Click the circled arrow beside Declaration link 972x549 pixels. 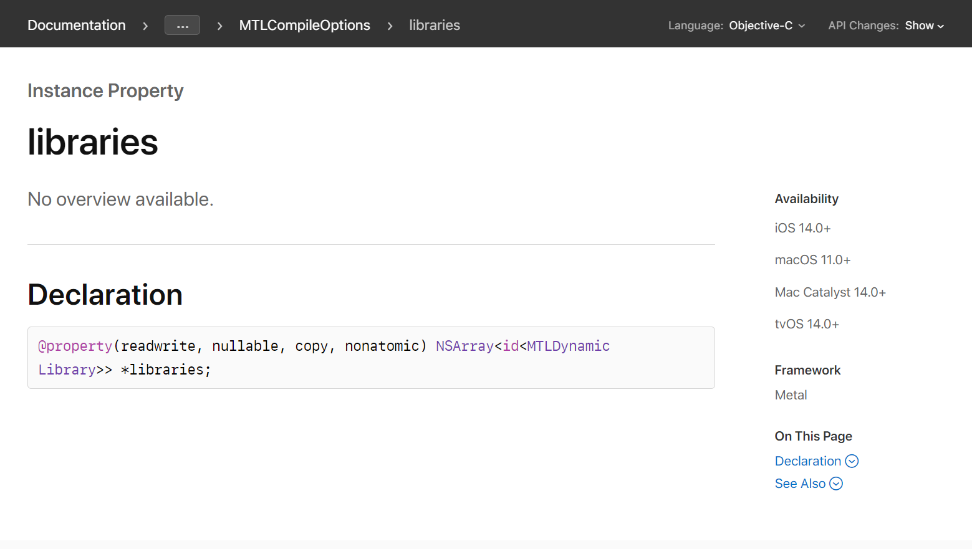pyautogui.click(x=852, y=461)
